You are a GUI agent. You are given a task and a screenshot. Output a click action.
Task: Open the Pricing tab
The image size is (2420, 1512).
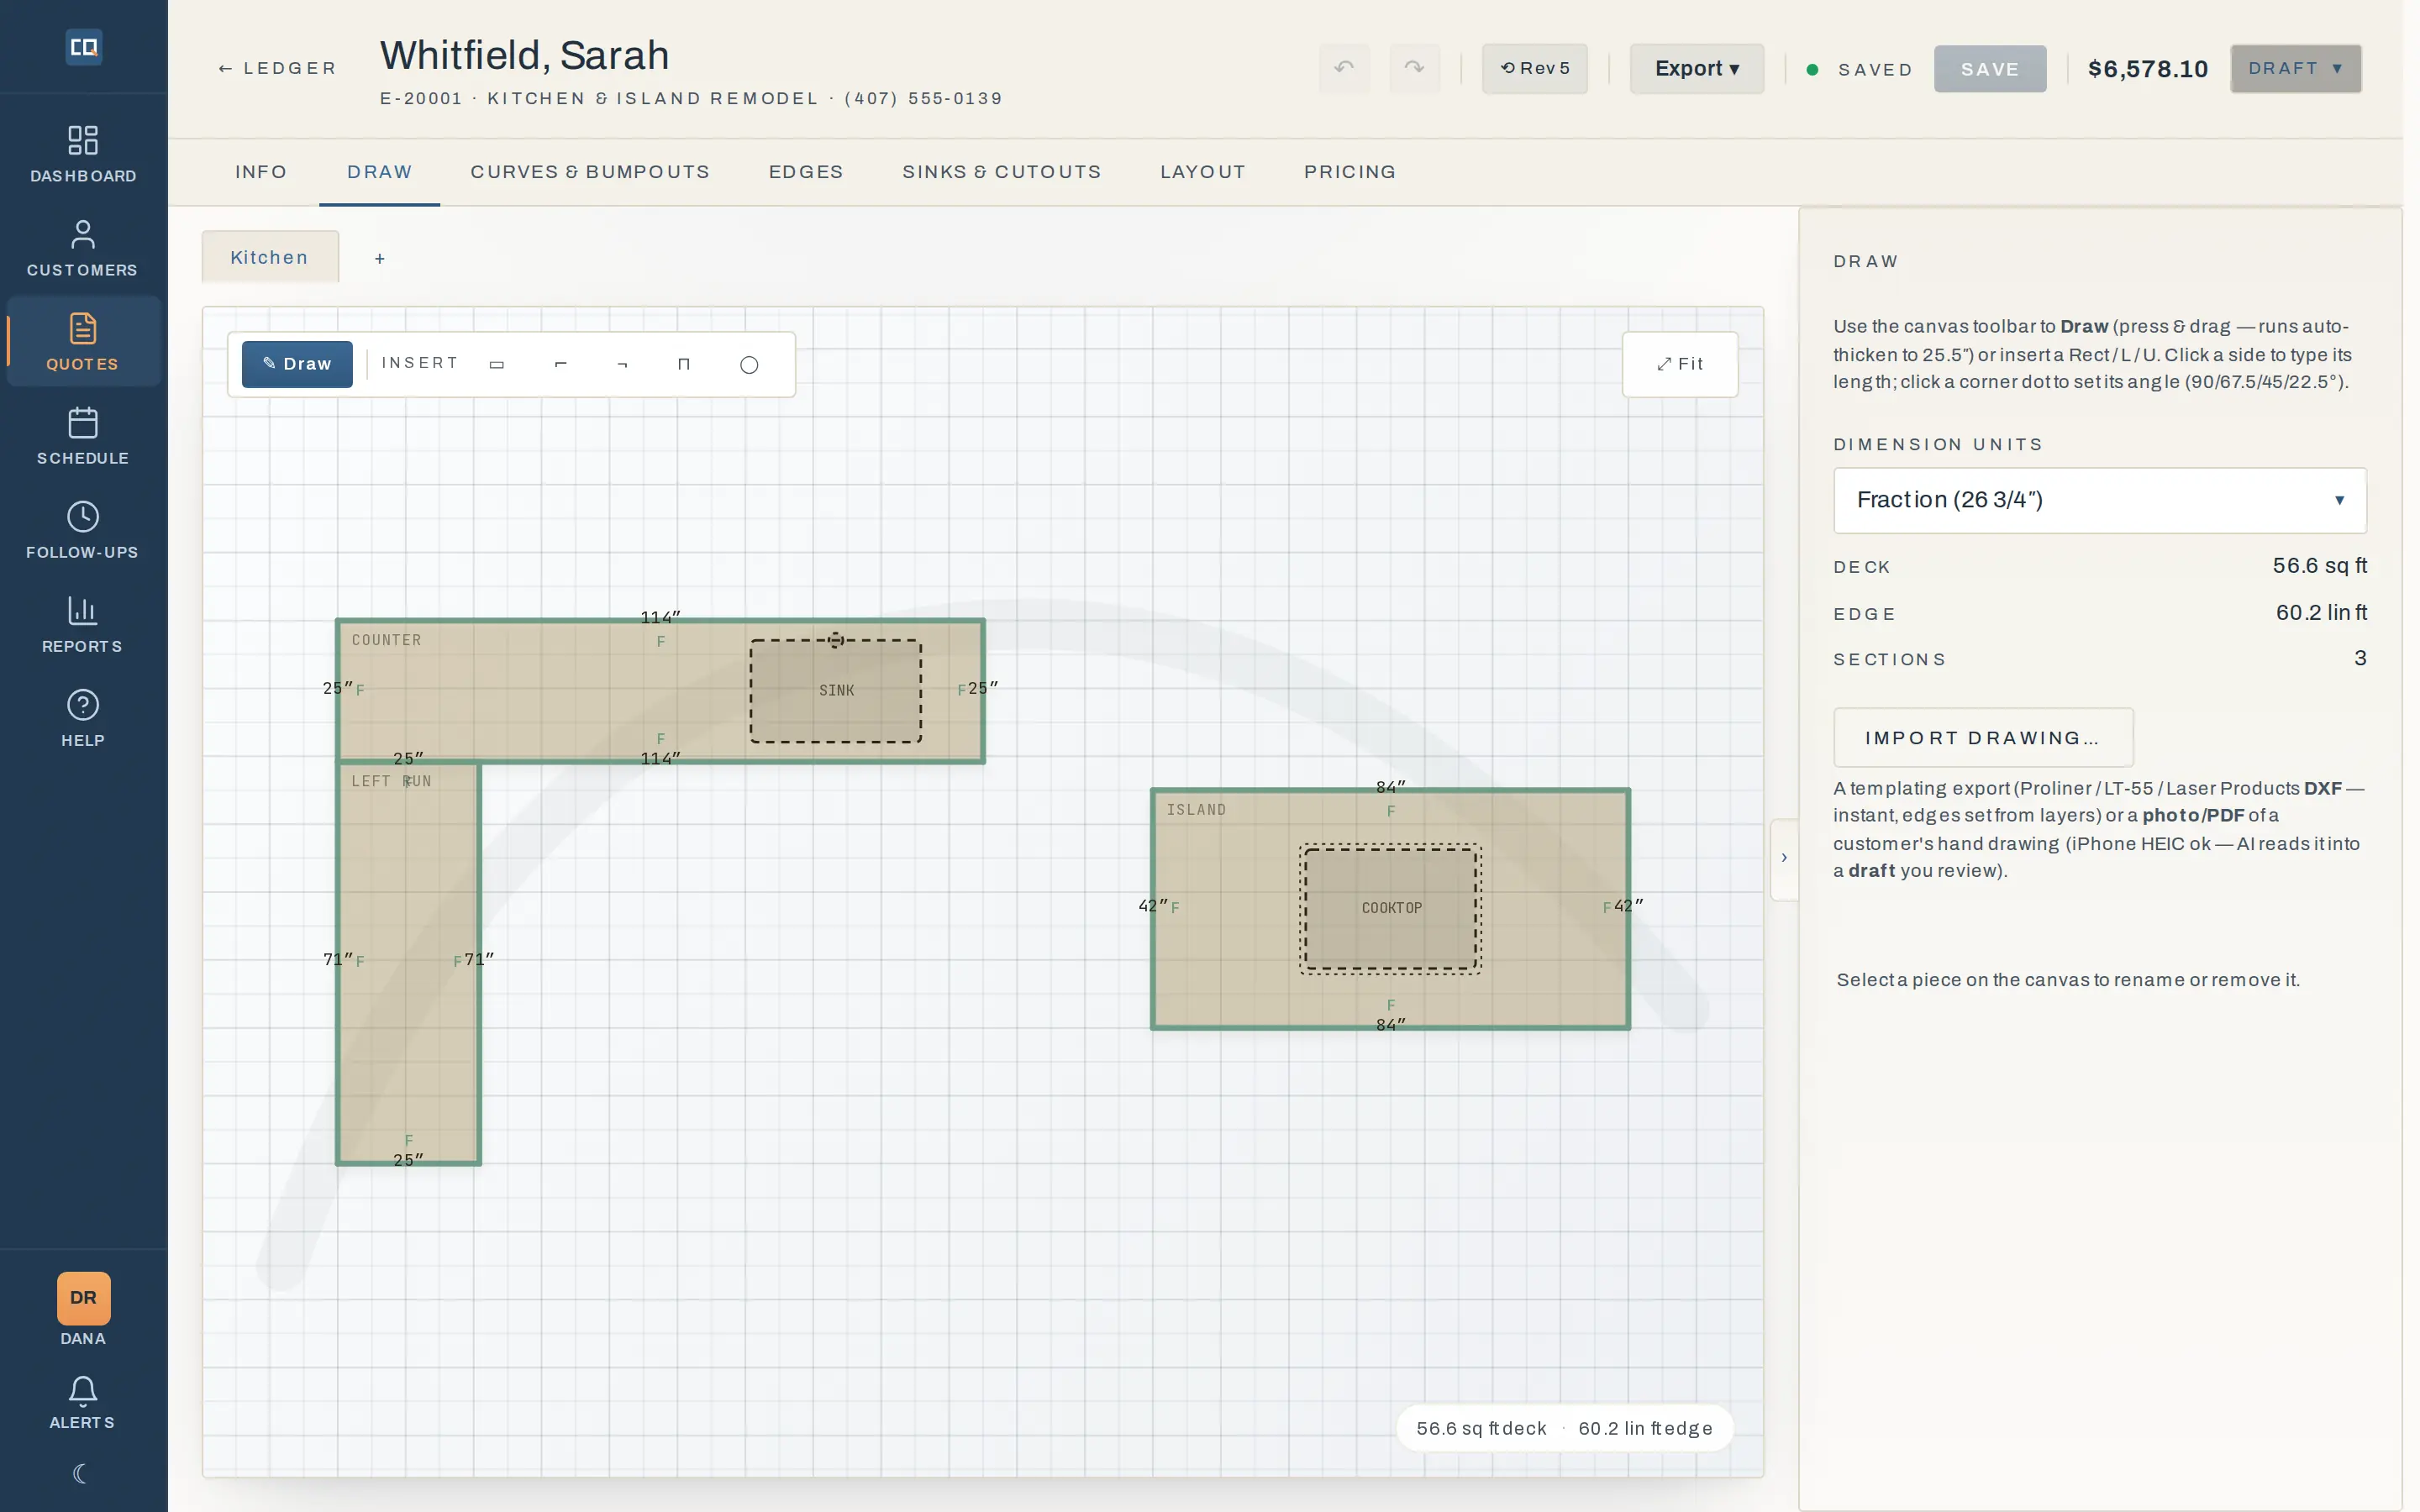pyautogui.click(x=1350, y=172)
